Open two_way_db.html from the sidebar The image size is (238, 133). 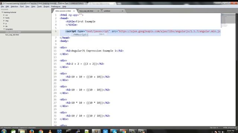12,35
